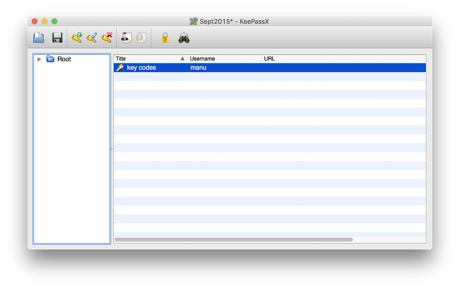
Task: Open search with the binoculars icon
Action: [x=184, y=38]
